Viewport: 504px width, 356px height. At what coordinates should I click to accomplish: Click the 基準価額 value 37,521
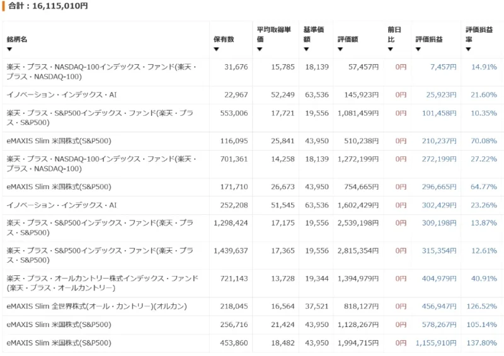point(317,306)
